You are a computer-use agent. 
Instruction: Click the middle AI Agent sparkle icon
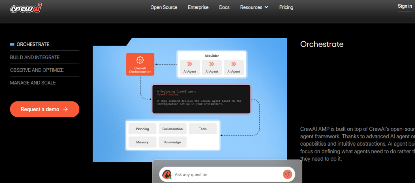[212, 64]
